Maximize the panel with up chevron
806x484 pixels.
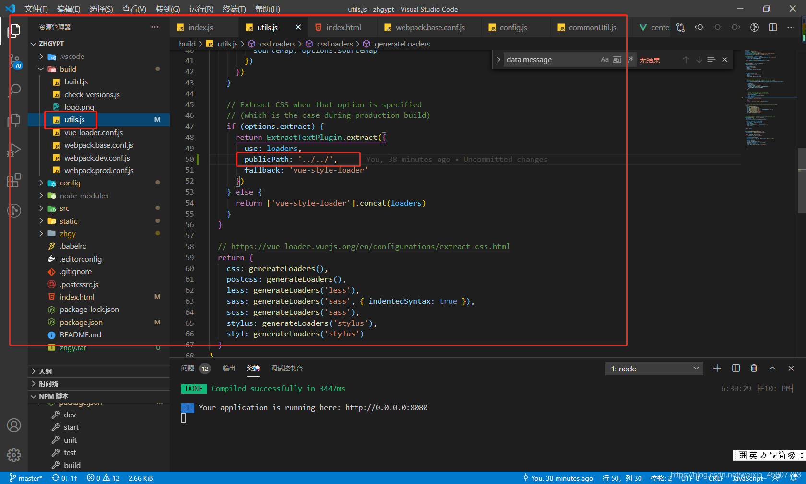pos(772,368)
